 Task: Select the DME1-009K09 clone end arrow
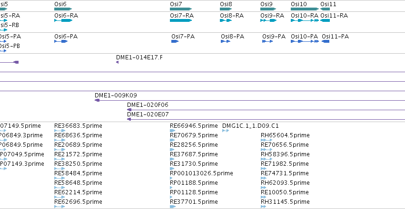point(97,100)
